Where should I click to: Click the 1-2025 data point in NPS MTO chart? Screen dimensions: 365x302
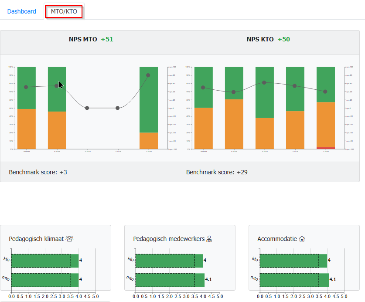click(x=148, y=75)
